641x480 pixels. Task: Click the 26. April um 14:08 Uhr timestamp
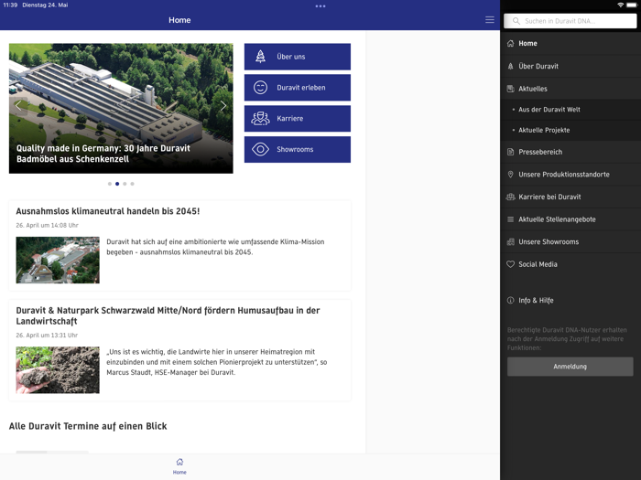(x=47, y=225)
